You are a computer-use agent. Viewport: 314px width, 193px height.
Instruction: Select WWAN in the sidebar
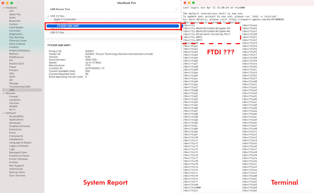click(x=13, y=106)
